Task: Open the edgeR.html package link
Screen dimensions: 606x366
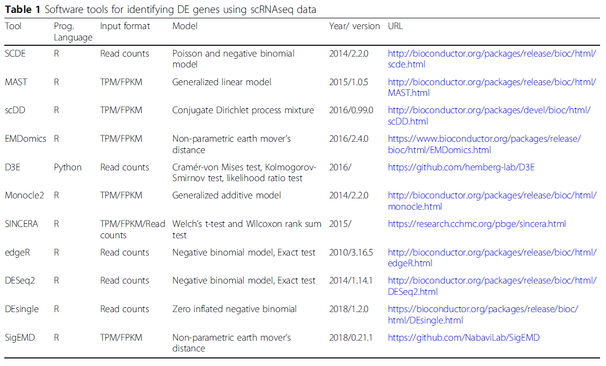Action: (492, 258)
